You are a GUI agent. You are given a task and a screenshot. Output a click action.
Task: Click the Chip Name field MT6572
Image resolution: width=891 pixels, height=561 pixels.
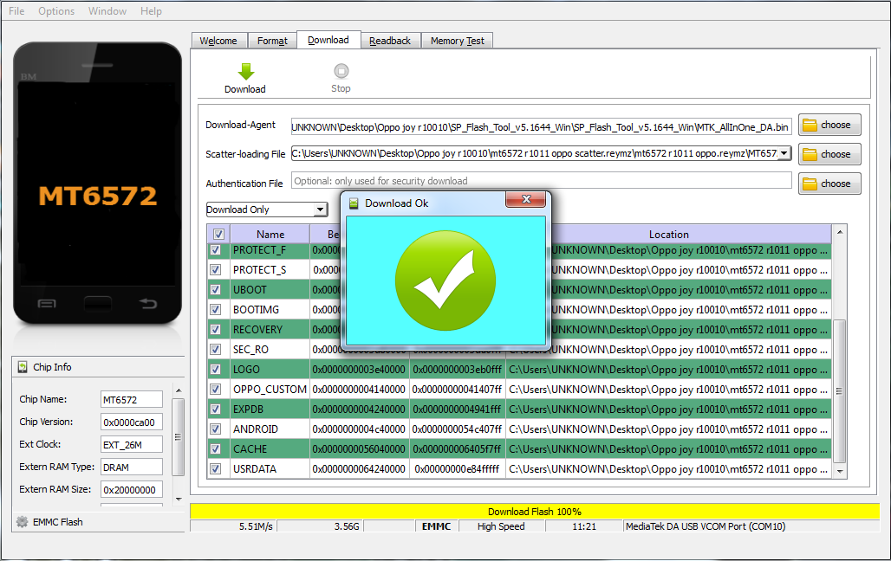[132, 399]
